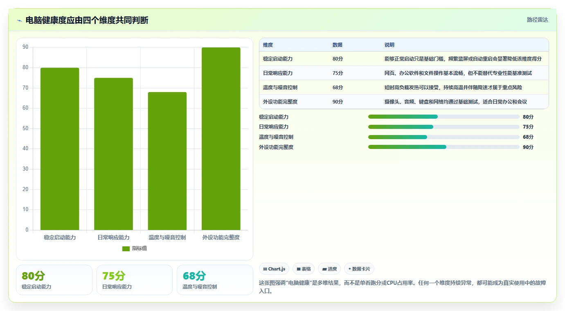
Task: Click the 外设功能完整度 x-axis label
Action: pos(221,237)
